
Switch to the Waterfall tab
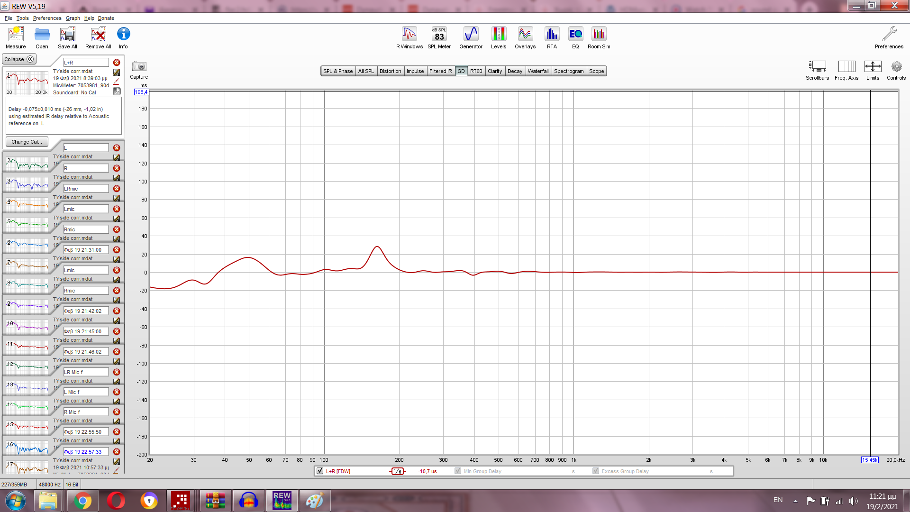pyautogui.click(x=538, y=71)
